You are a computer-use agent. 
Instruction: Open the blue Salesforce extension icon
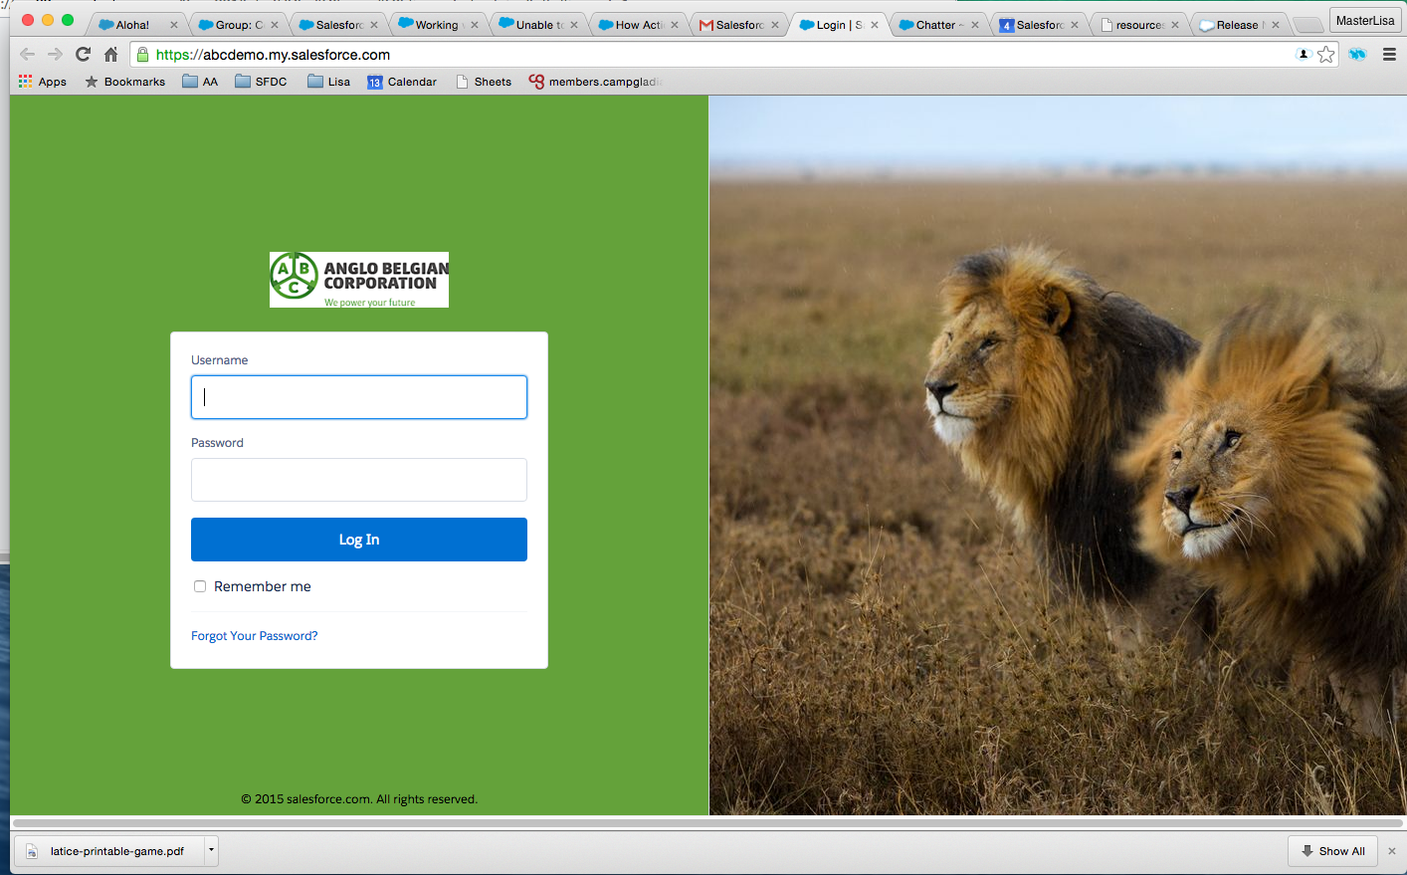[x=1357, y=55]
